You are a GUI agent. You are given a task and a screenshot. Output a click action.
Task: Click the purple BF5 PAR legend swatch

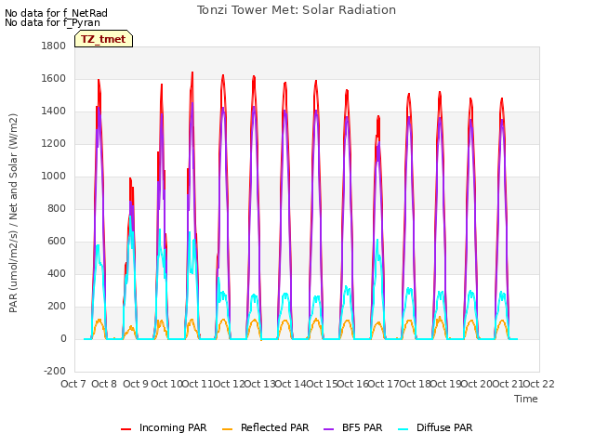click(328, 429)
